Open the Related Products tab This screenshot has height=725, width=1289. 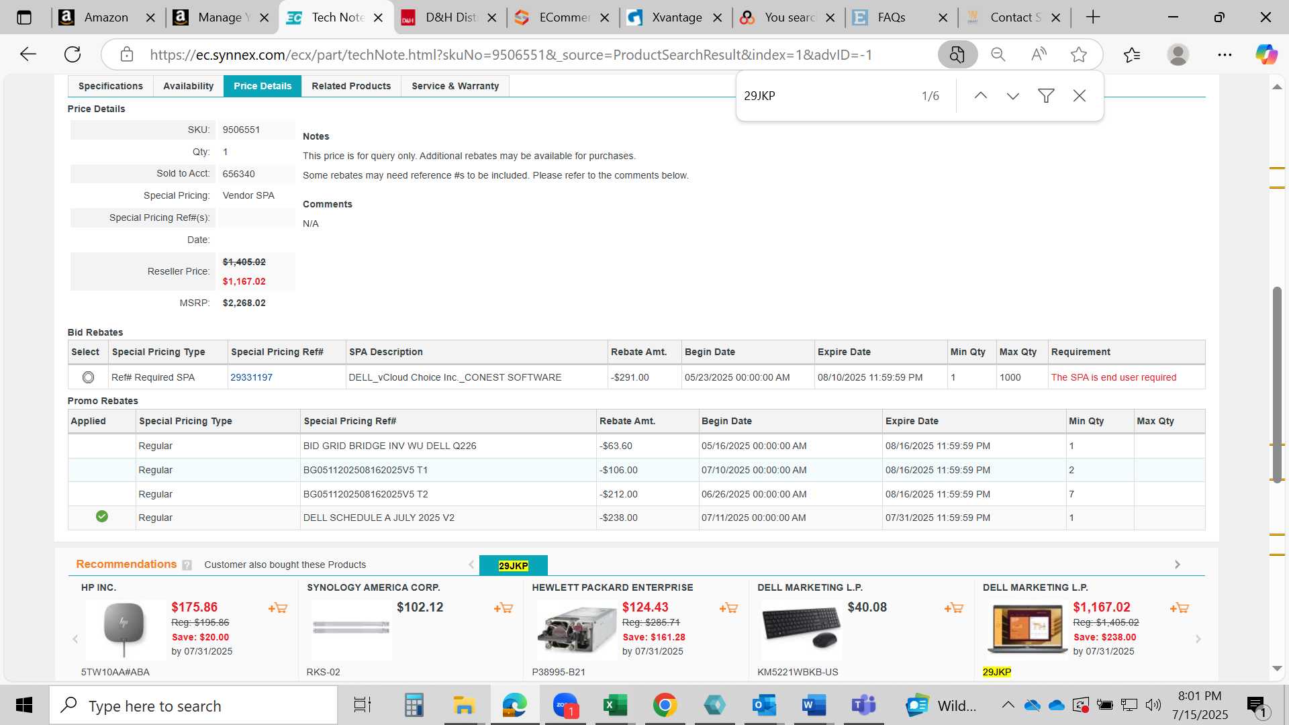(351, 86)
